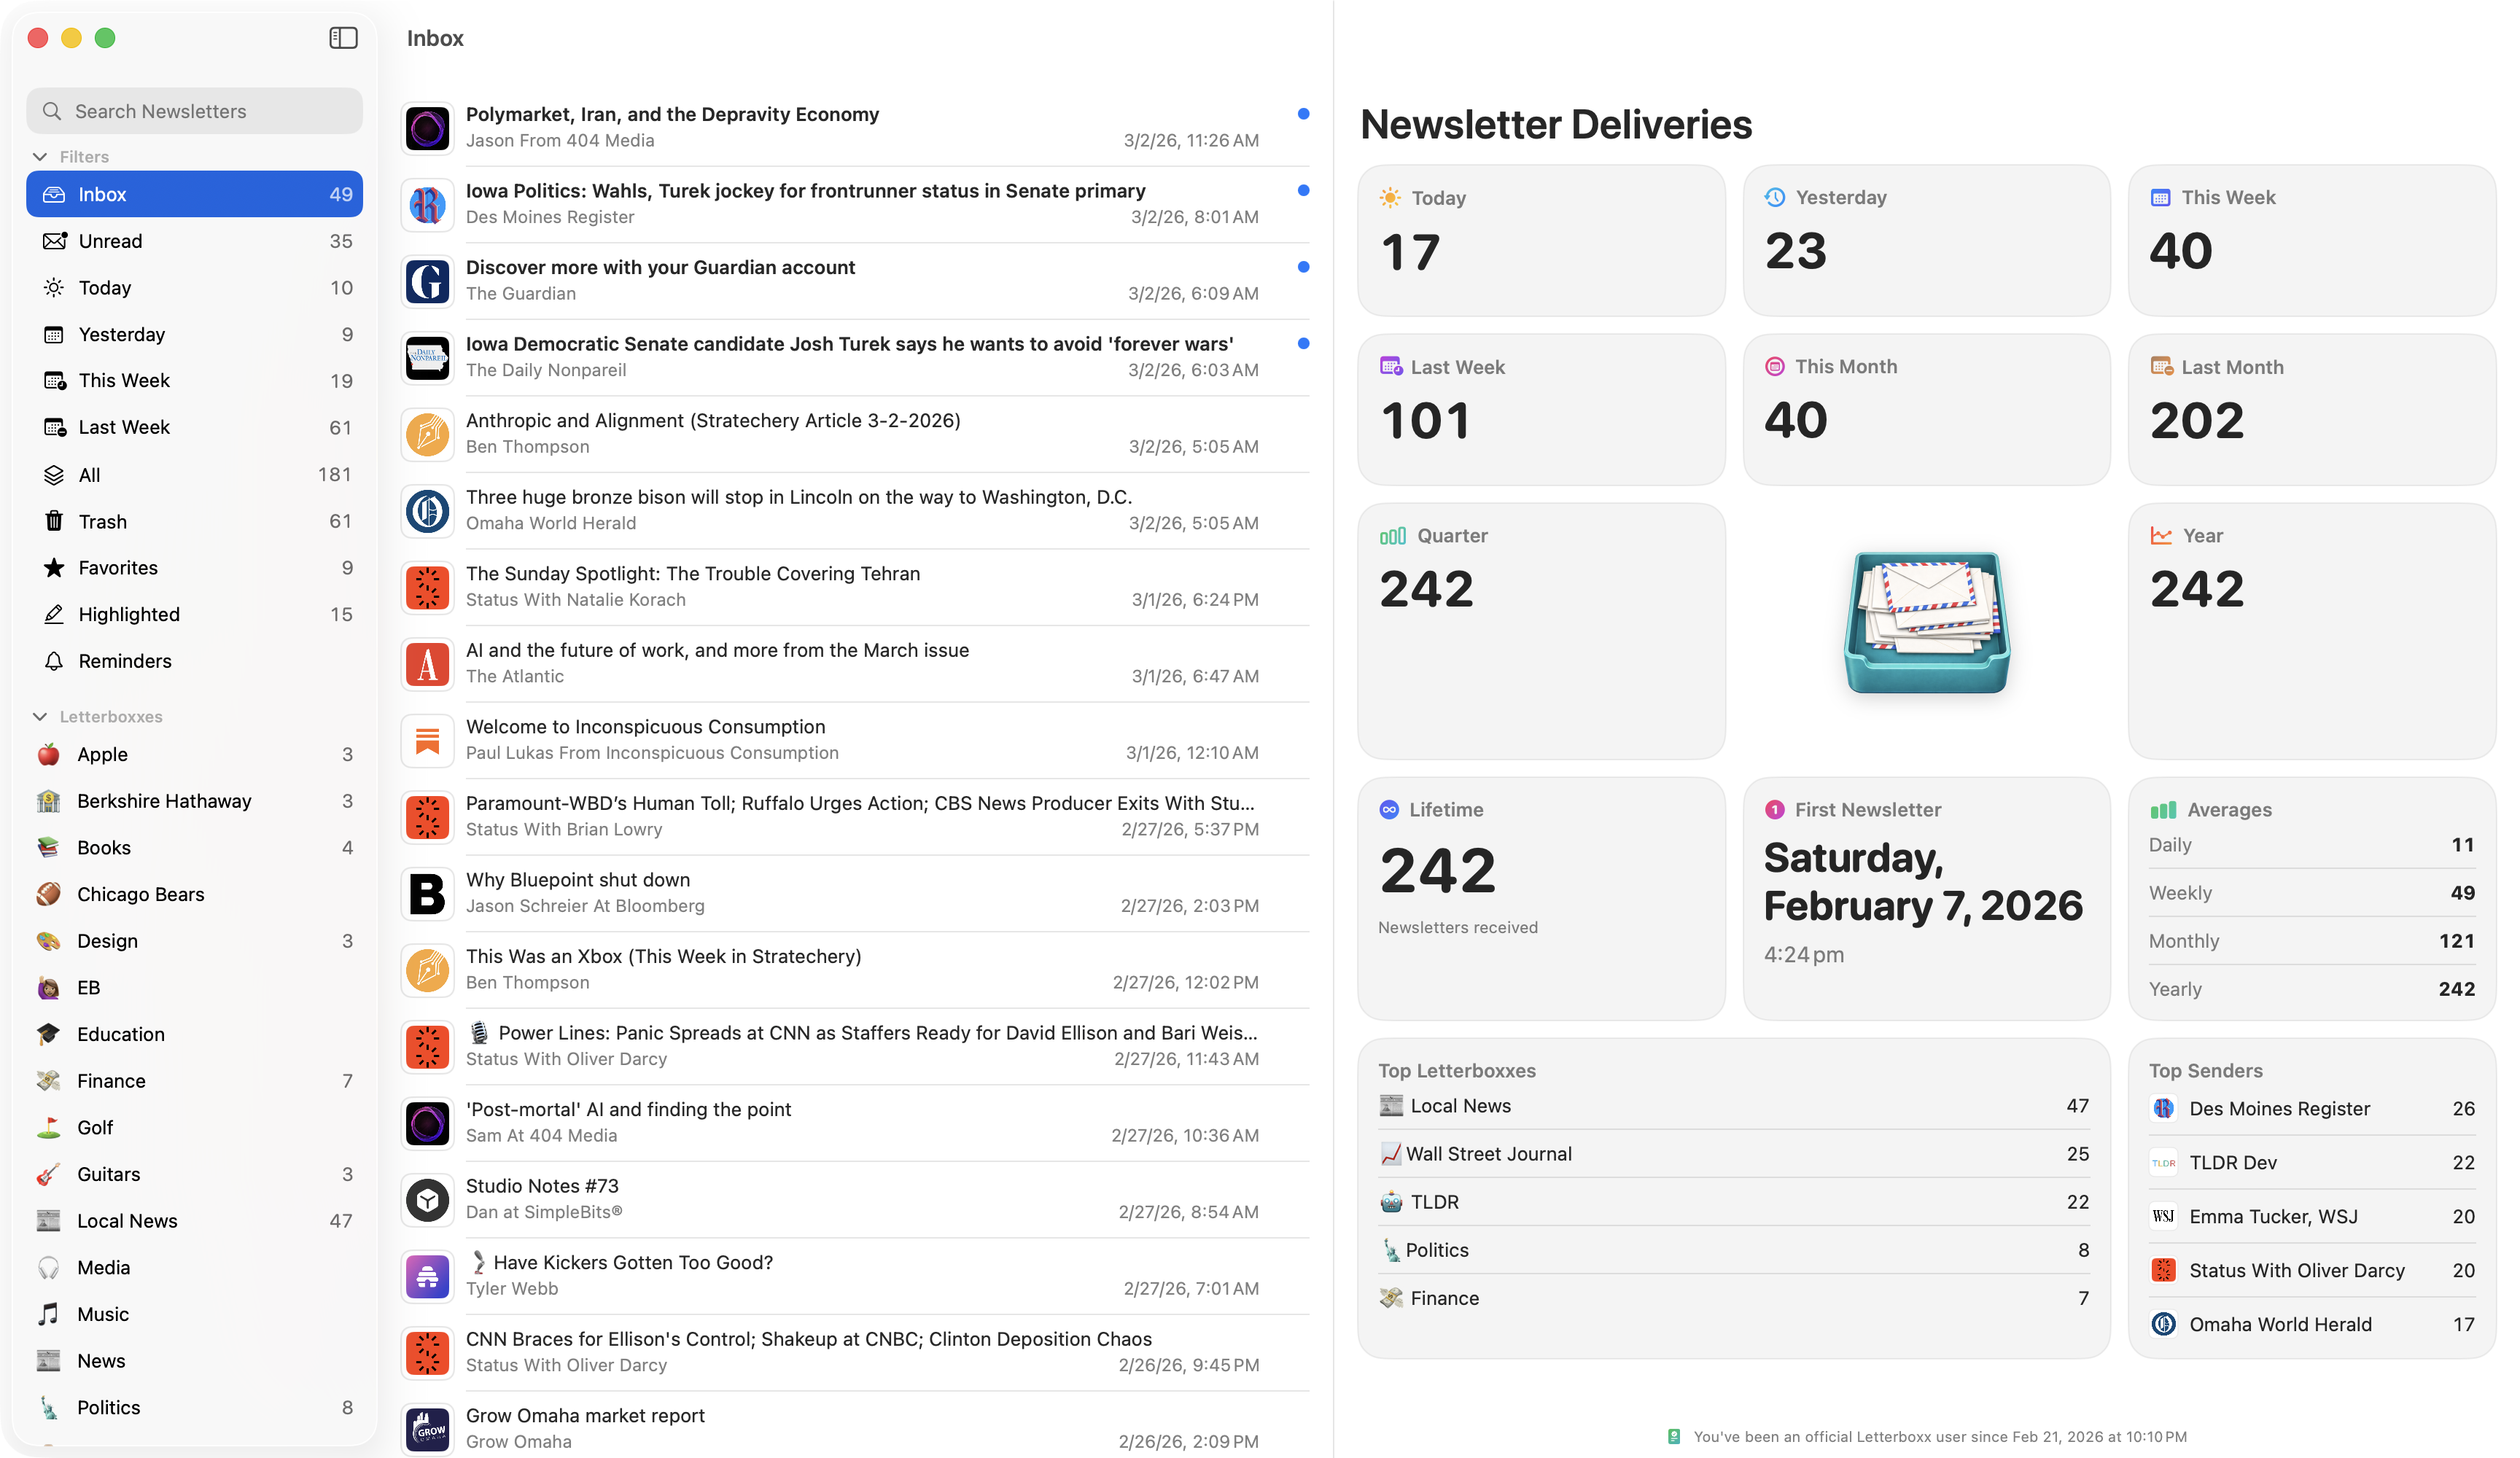Select the This Week filter
The image size is (2520, 1458).
(194, 380)
